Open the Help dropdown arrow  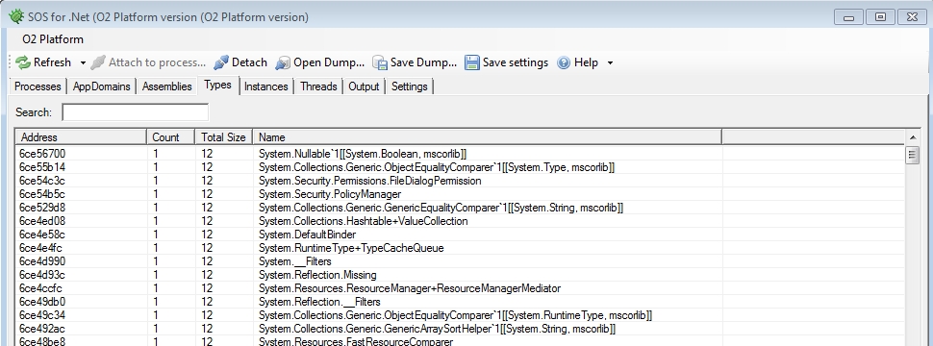pos(610,62)
